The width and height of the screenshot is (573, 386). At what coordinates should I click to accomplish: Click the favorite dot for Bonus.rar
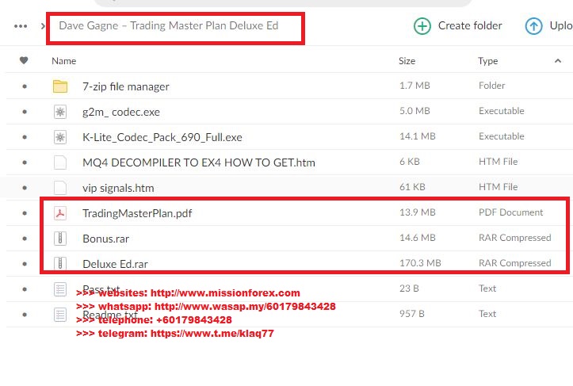(25, 239)
